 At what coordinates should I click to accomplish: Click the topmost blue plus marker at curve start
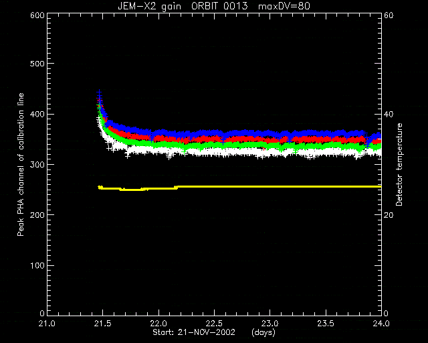pos(100,92)
